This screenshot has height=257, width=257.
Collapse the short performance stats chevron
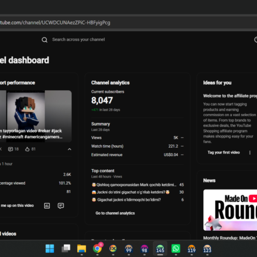click(x=69, y=149)
